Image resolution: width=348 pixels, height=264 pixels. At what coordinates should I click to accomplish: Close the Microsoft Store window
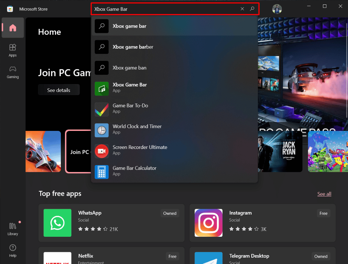click(340, 6)
